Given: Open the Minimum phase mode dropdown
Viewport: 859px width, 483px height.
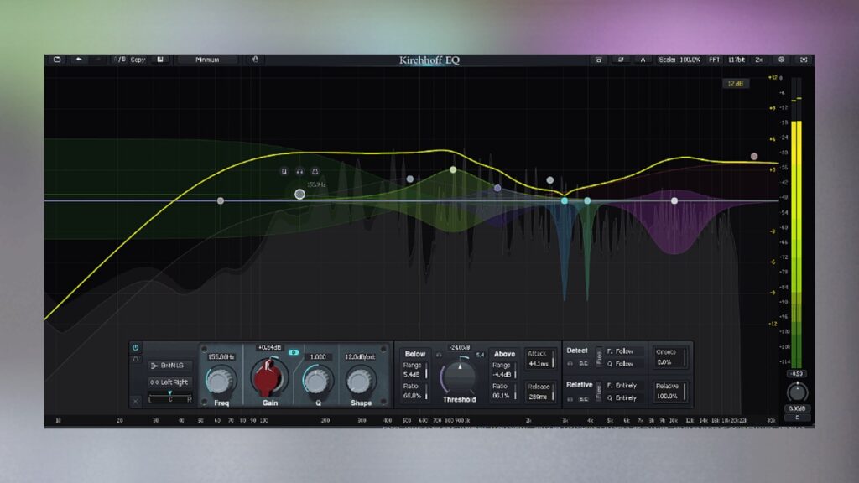Looking at the screenshot, I should (x=210, y=60).
